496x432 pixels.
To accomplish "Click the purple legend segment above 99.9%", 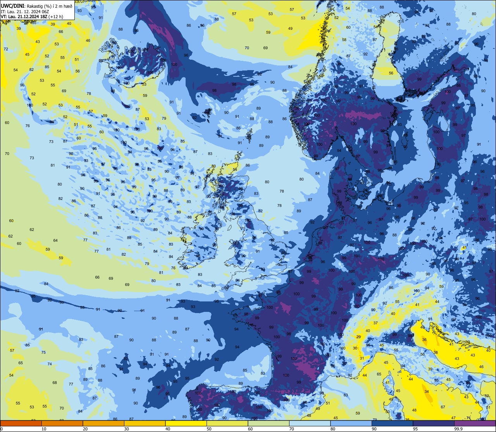I will (475, 423).
